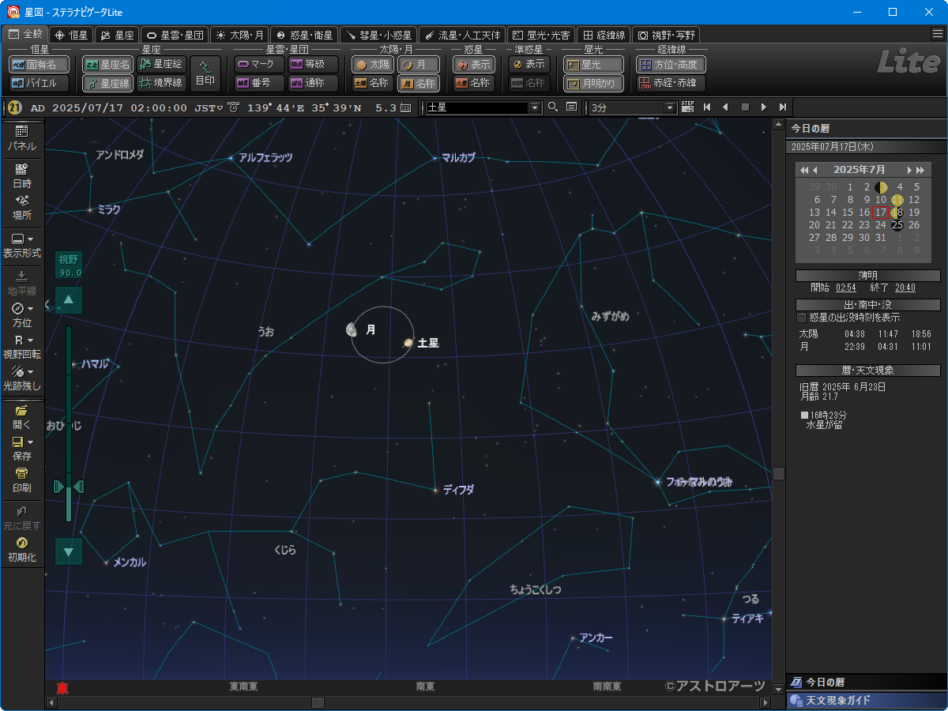Click the field-of-view vertical slider handle
Viewport: 948px width, 711px height.
pos(69,486)
